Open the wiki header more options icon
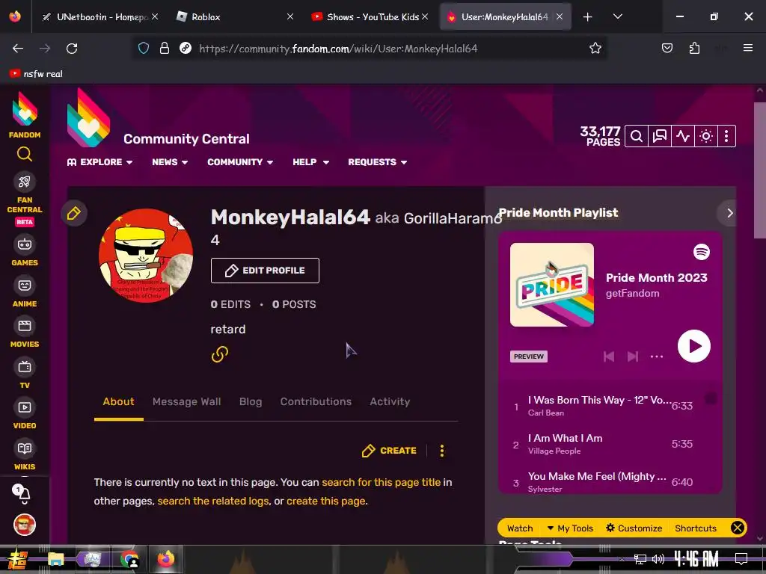The image size is (766, 574). point(726,136)
